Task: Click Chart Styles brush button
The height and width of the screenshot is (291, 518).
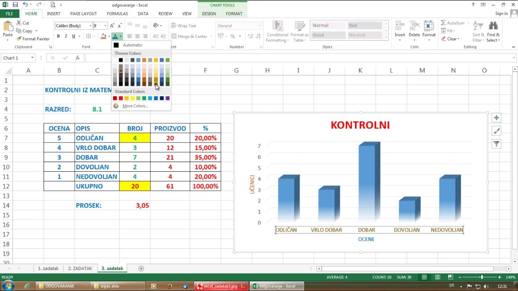Action: pyautogui.click(x=496, y=131)
